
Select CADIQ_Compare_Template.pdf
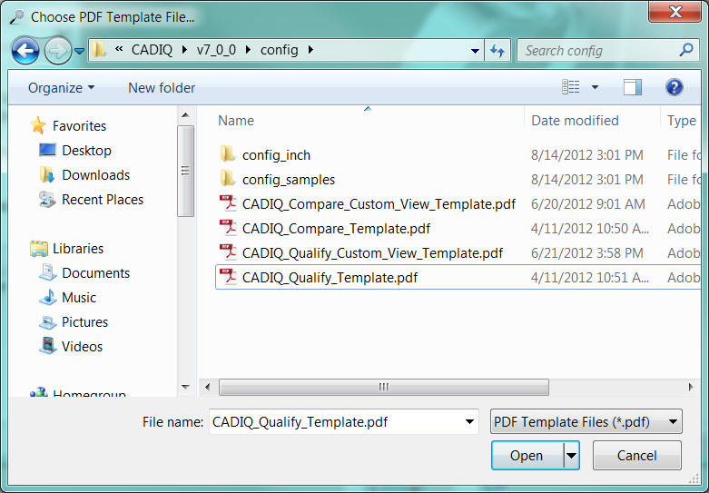pyautogui.click(x=336, y=228)
